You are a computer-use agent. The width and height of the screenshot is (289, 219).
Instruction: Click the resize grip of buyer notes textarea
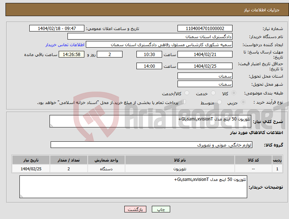coord(21,196)
